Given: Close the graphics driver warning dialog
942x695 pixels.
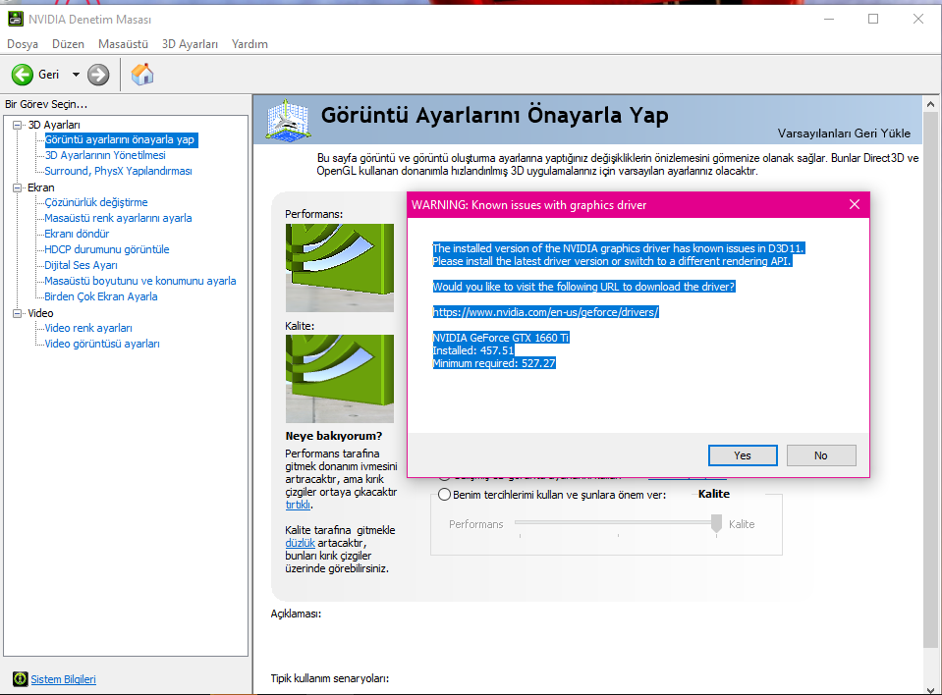Looking at the screenshot, I should pos(855,204).
